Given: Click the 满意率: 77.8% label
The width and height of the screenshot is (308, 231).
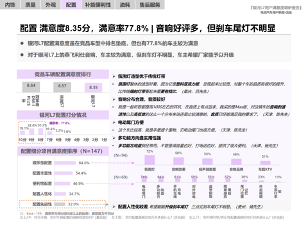Looking at the screenshot, I should (60, 123).
